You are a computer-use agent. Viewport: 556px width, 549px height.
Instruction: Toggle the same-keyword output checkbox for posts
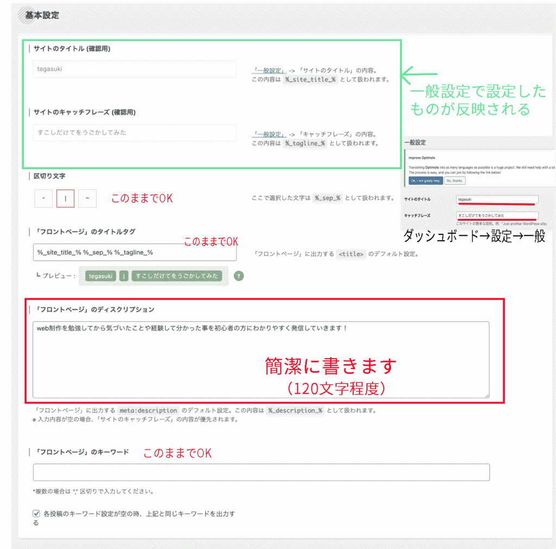(36, 513)
